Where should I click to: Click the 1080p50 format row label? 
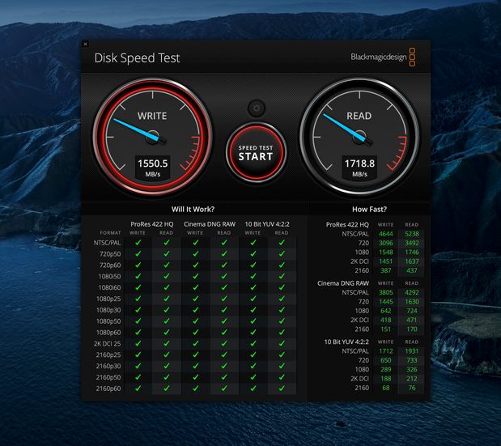coord(108,321)
